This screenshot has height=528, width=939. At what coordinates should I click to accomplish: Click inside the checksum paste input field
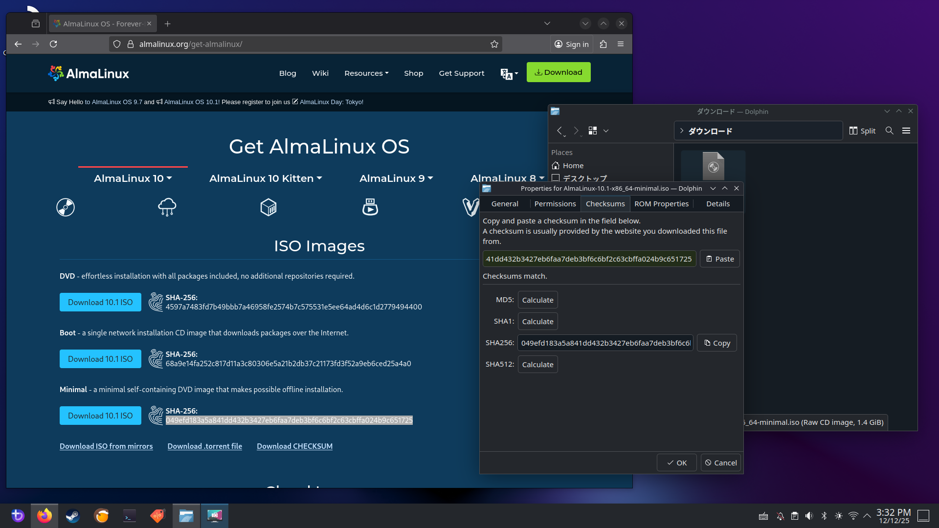[x=589, y=259]
